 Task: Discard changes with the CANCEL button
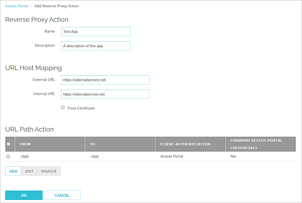pos(62,195)
